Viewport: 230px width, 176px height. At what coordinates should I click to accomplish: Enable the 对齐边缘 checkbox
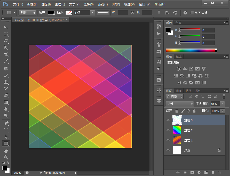(192, 13)
